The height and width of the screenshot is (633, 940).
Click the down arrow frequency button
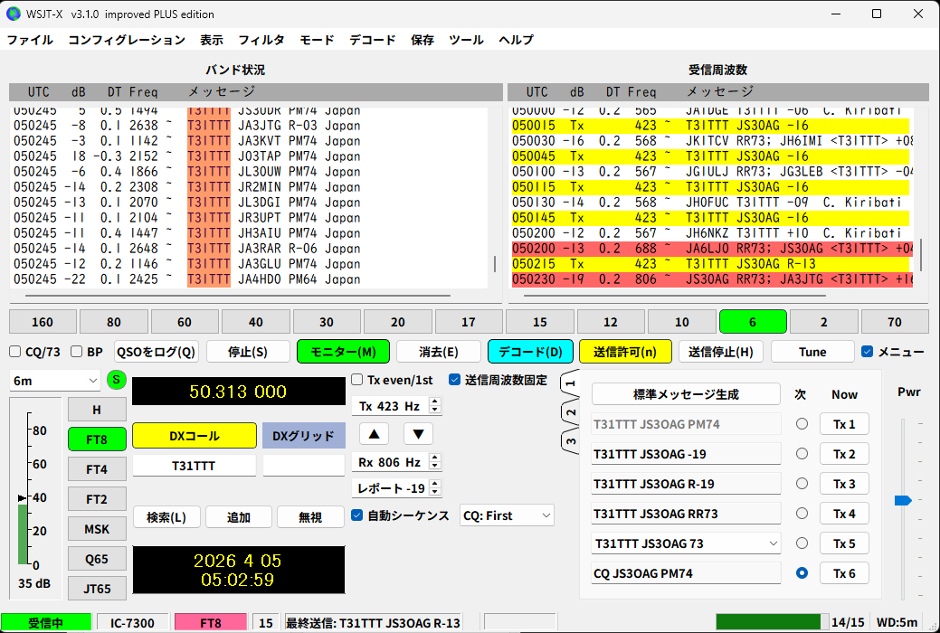pos(419,433)
